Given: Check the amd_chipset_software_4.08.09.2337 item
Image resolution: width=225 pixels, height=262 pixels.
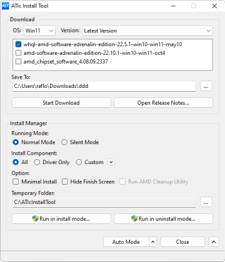Looking at the screenshot, I should [x=18, y=62].
